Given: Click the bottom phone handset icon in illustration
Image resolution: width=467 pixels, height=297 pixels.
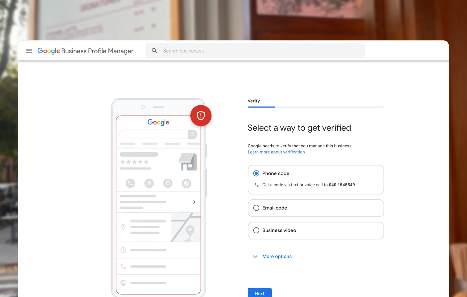Looking at the screenshot, I should [x=123, y=266].
